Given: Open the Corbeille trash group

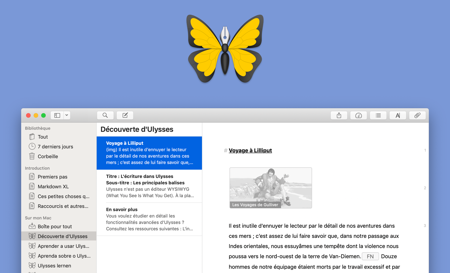Looking at the screenshot, I should 59,156.
